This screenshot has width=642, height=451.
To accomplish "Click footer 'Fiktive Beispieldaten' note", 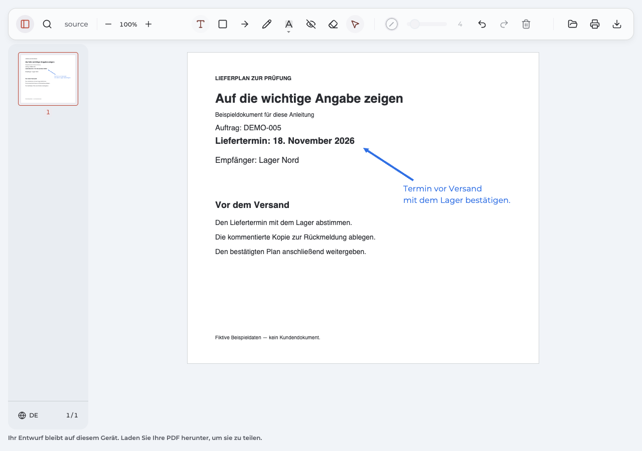I will coord(267,338).
